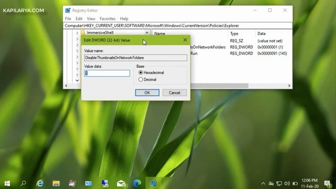Open the File menu
This screenshot has height=189, width=336.
(68, 19)
